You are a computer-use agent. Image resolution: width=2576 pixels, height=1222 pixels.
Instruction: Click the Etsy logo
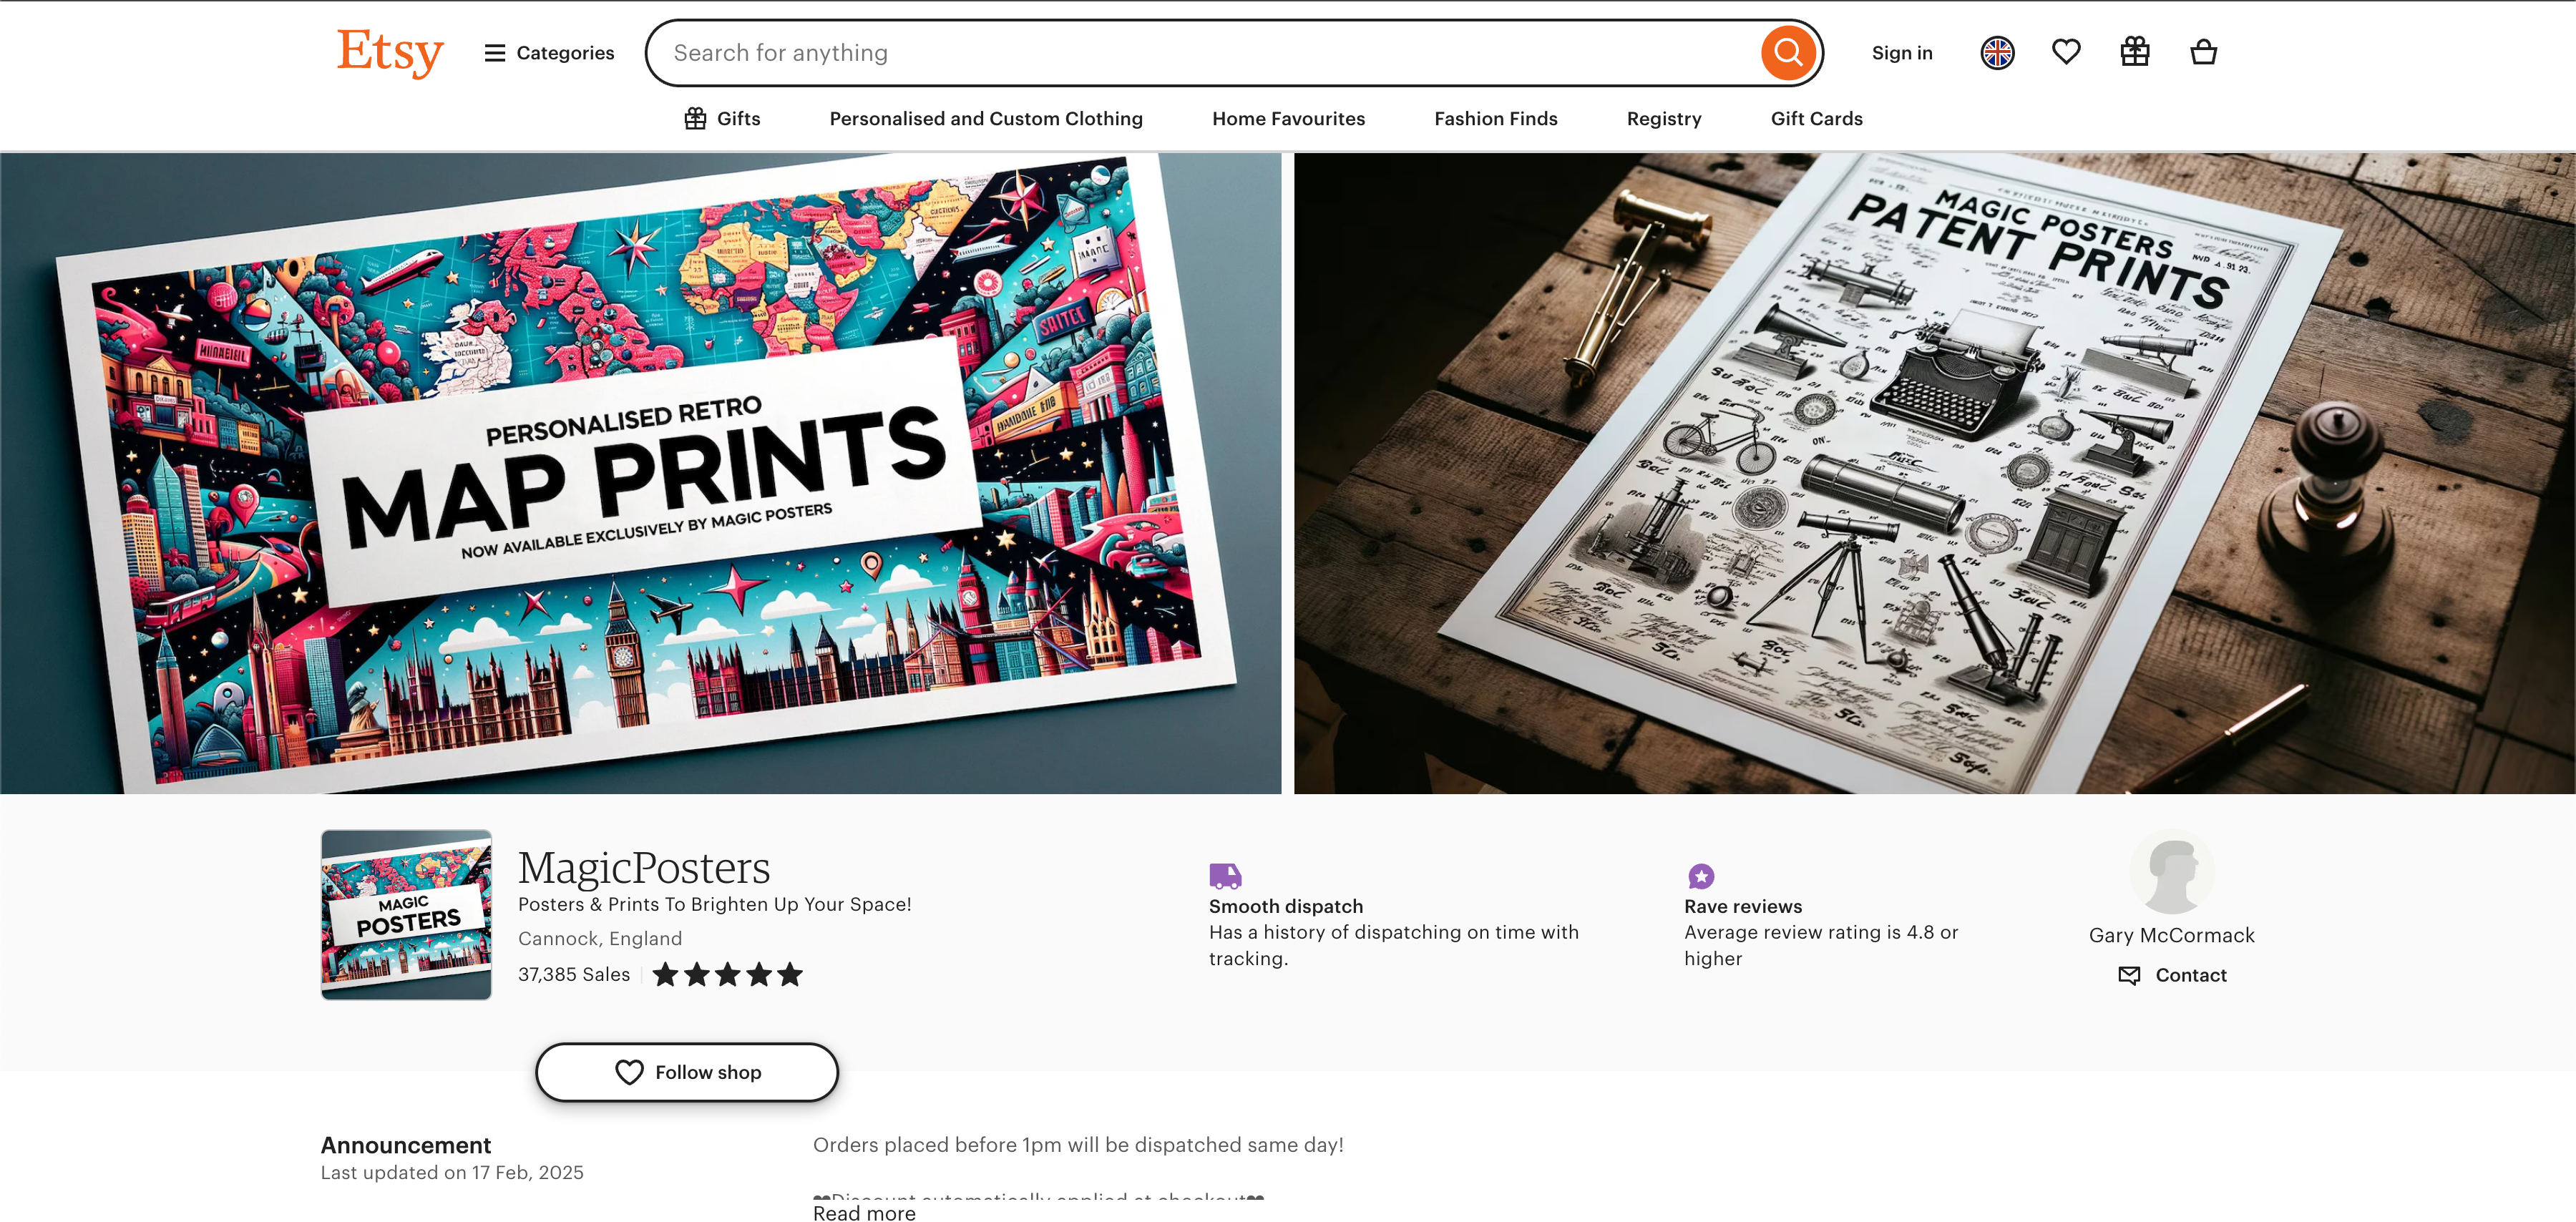click(390, 52)
